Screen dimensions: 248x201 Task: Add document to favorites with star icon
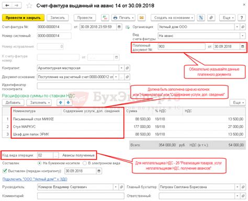tap(29, 6)
